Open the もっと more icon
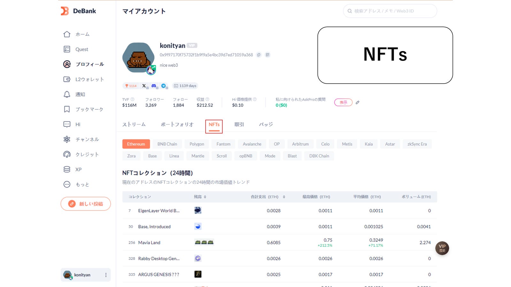This screenshot has width=511, height=287. 67,184
